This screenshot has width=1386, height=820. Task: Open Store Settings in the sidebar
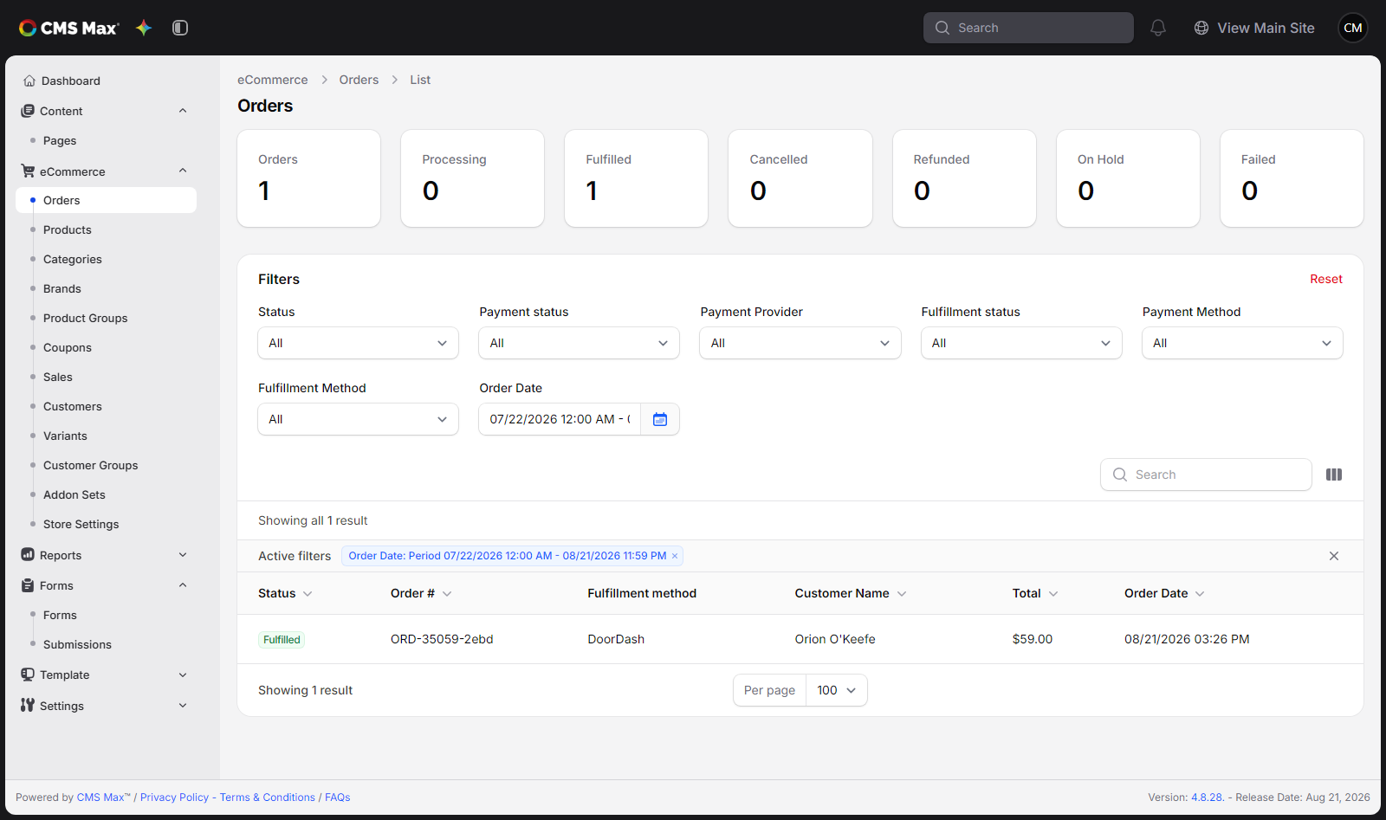81,524
